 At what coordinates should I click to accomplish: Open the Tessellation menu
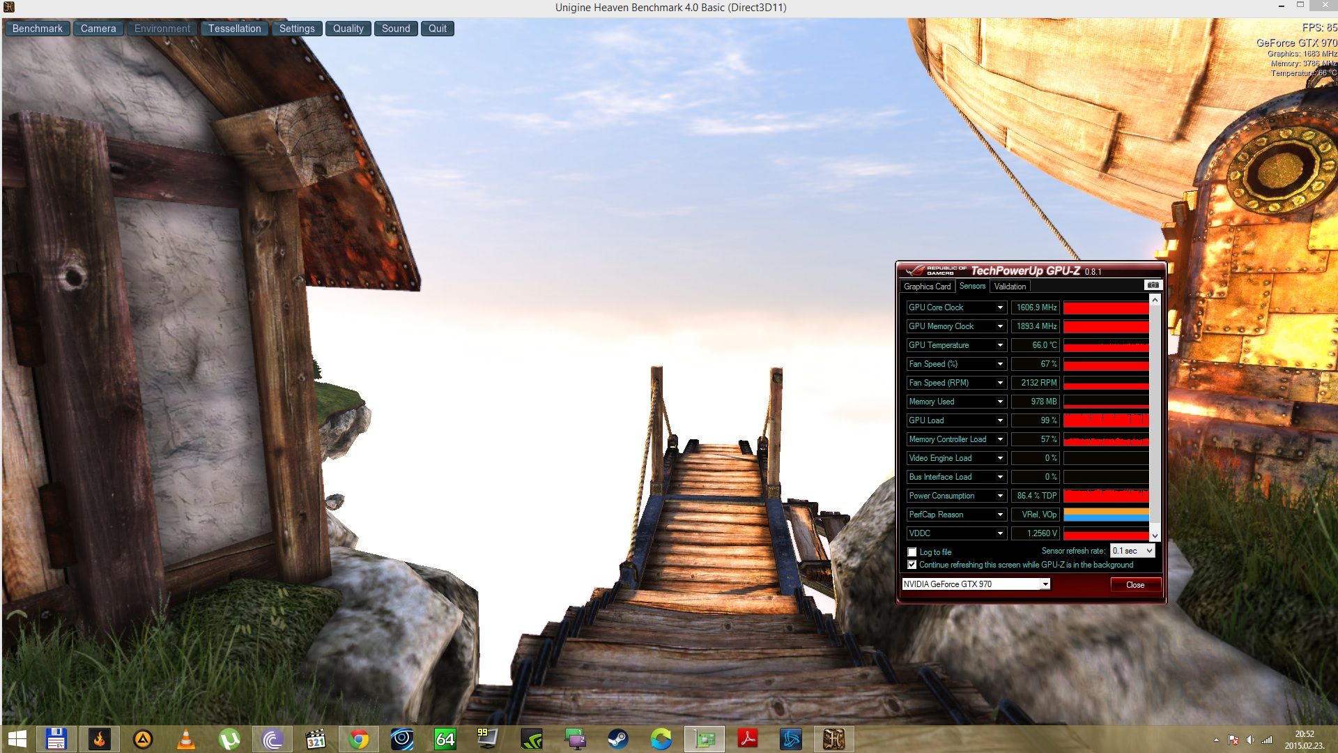pos(234,29)
